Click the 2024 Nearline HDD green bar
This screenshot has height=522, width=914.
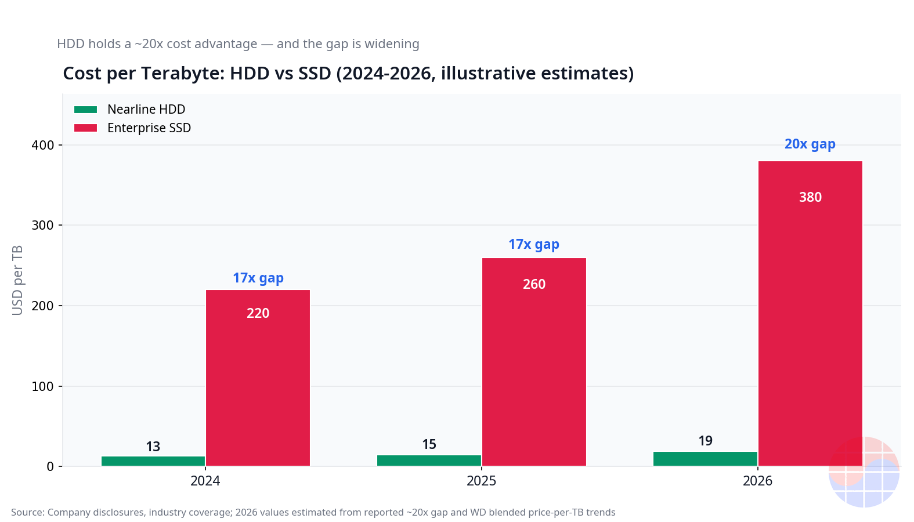(x=153, y=461)
